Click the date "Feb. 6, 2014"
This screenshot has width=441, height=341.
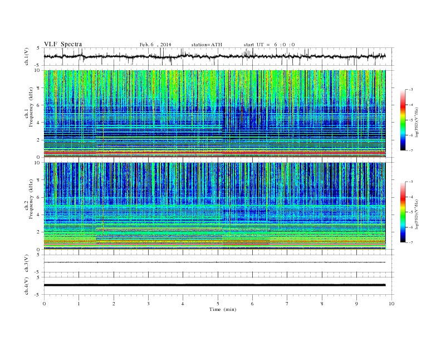click(155, 45)
